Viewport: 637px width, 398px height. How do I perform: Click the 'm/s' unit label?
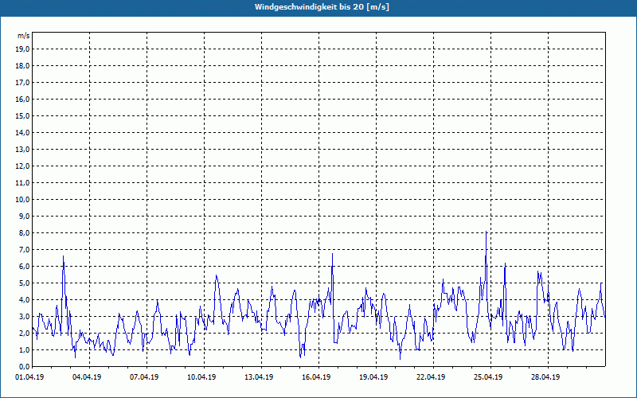coord(23,36)
